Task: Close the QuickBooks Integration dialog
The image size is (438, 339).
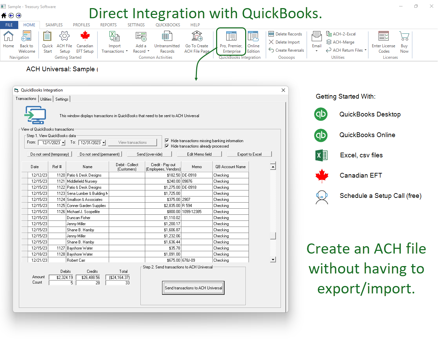Action: pos(283,90)
